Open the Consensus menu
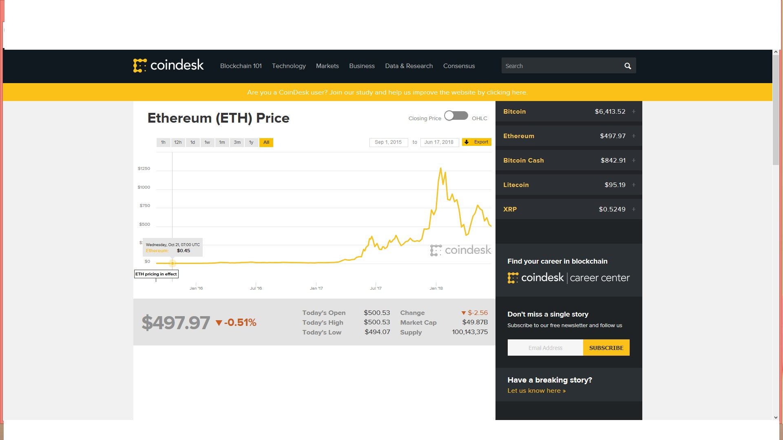Screen dimensions: 783x440 [x=459, y=66]
